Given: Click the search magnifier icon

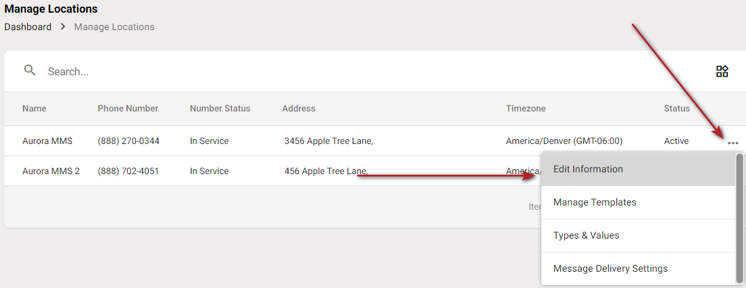Looking at the screenshot, I should [x=30, y=70].
